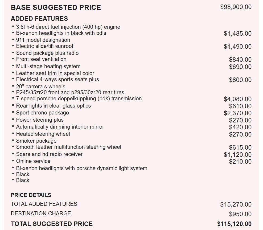Click the $1,120.00 Sdars radio price
263x230 pixels.
pyautogui.click(x=237, y=155)
